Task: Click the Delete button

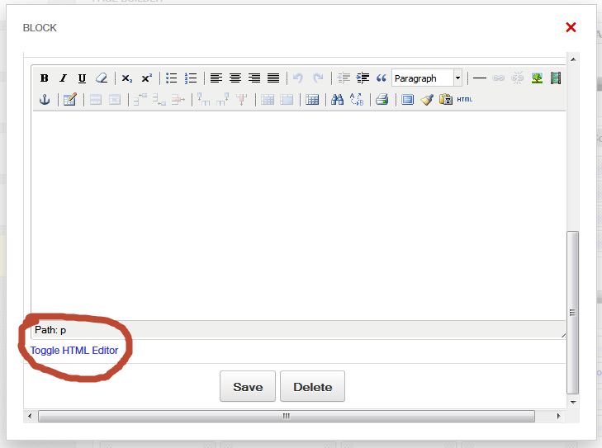Action: 312,386
